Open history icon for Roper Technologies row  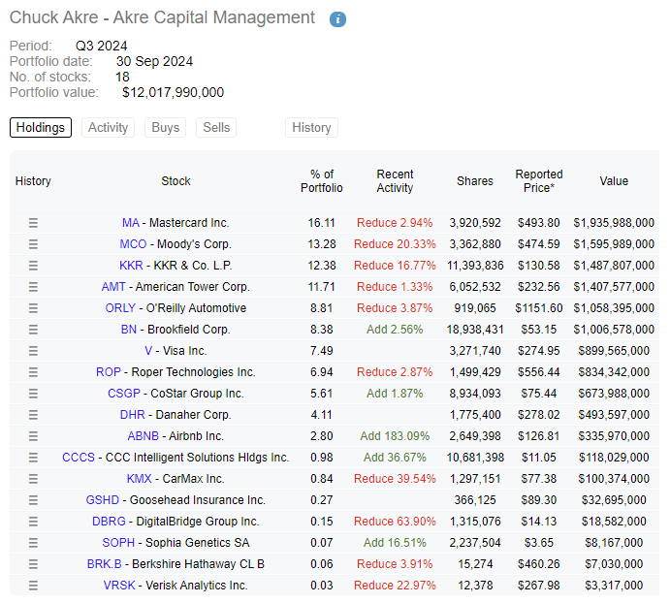[33, 372]
